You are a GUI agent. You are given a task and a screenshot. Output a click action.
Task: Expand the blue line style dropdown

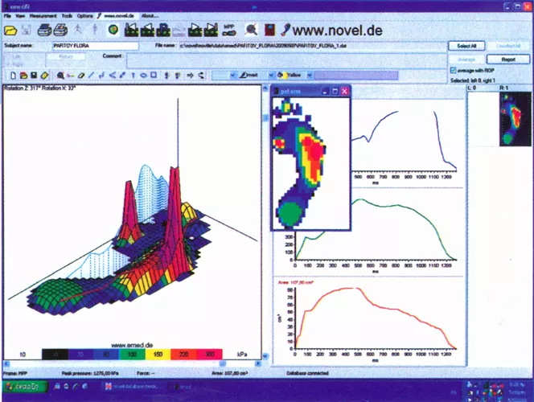point(233,75)
